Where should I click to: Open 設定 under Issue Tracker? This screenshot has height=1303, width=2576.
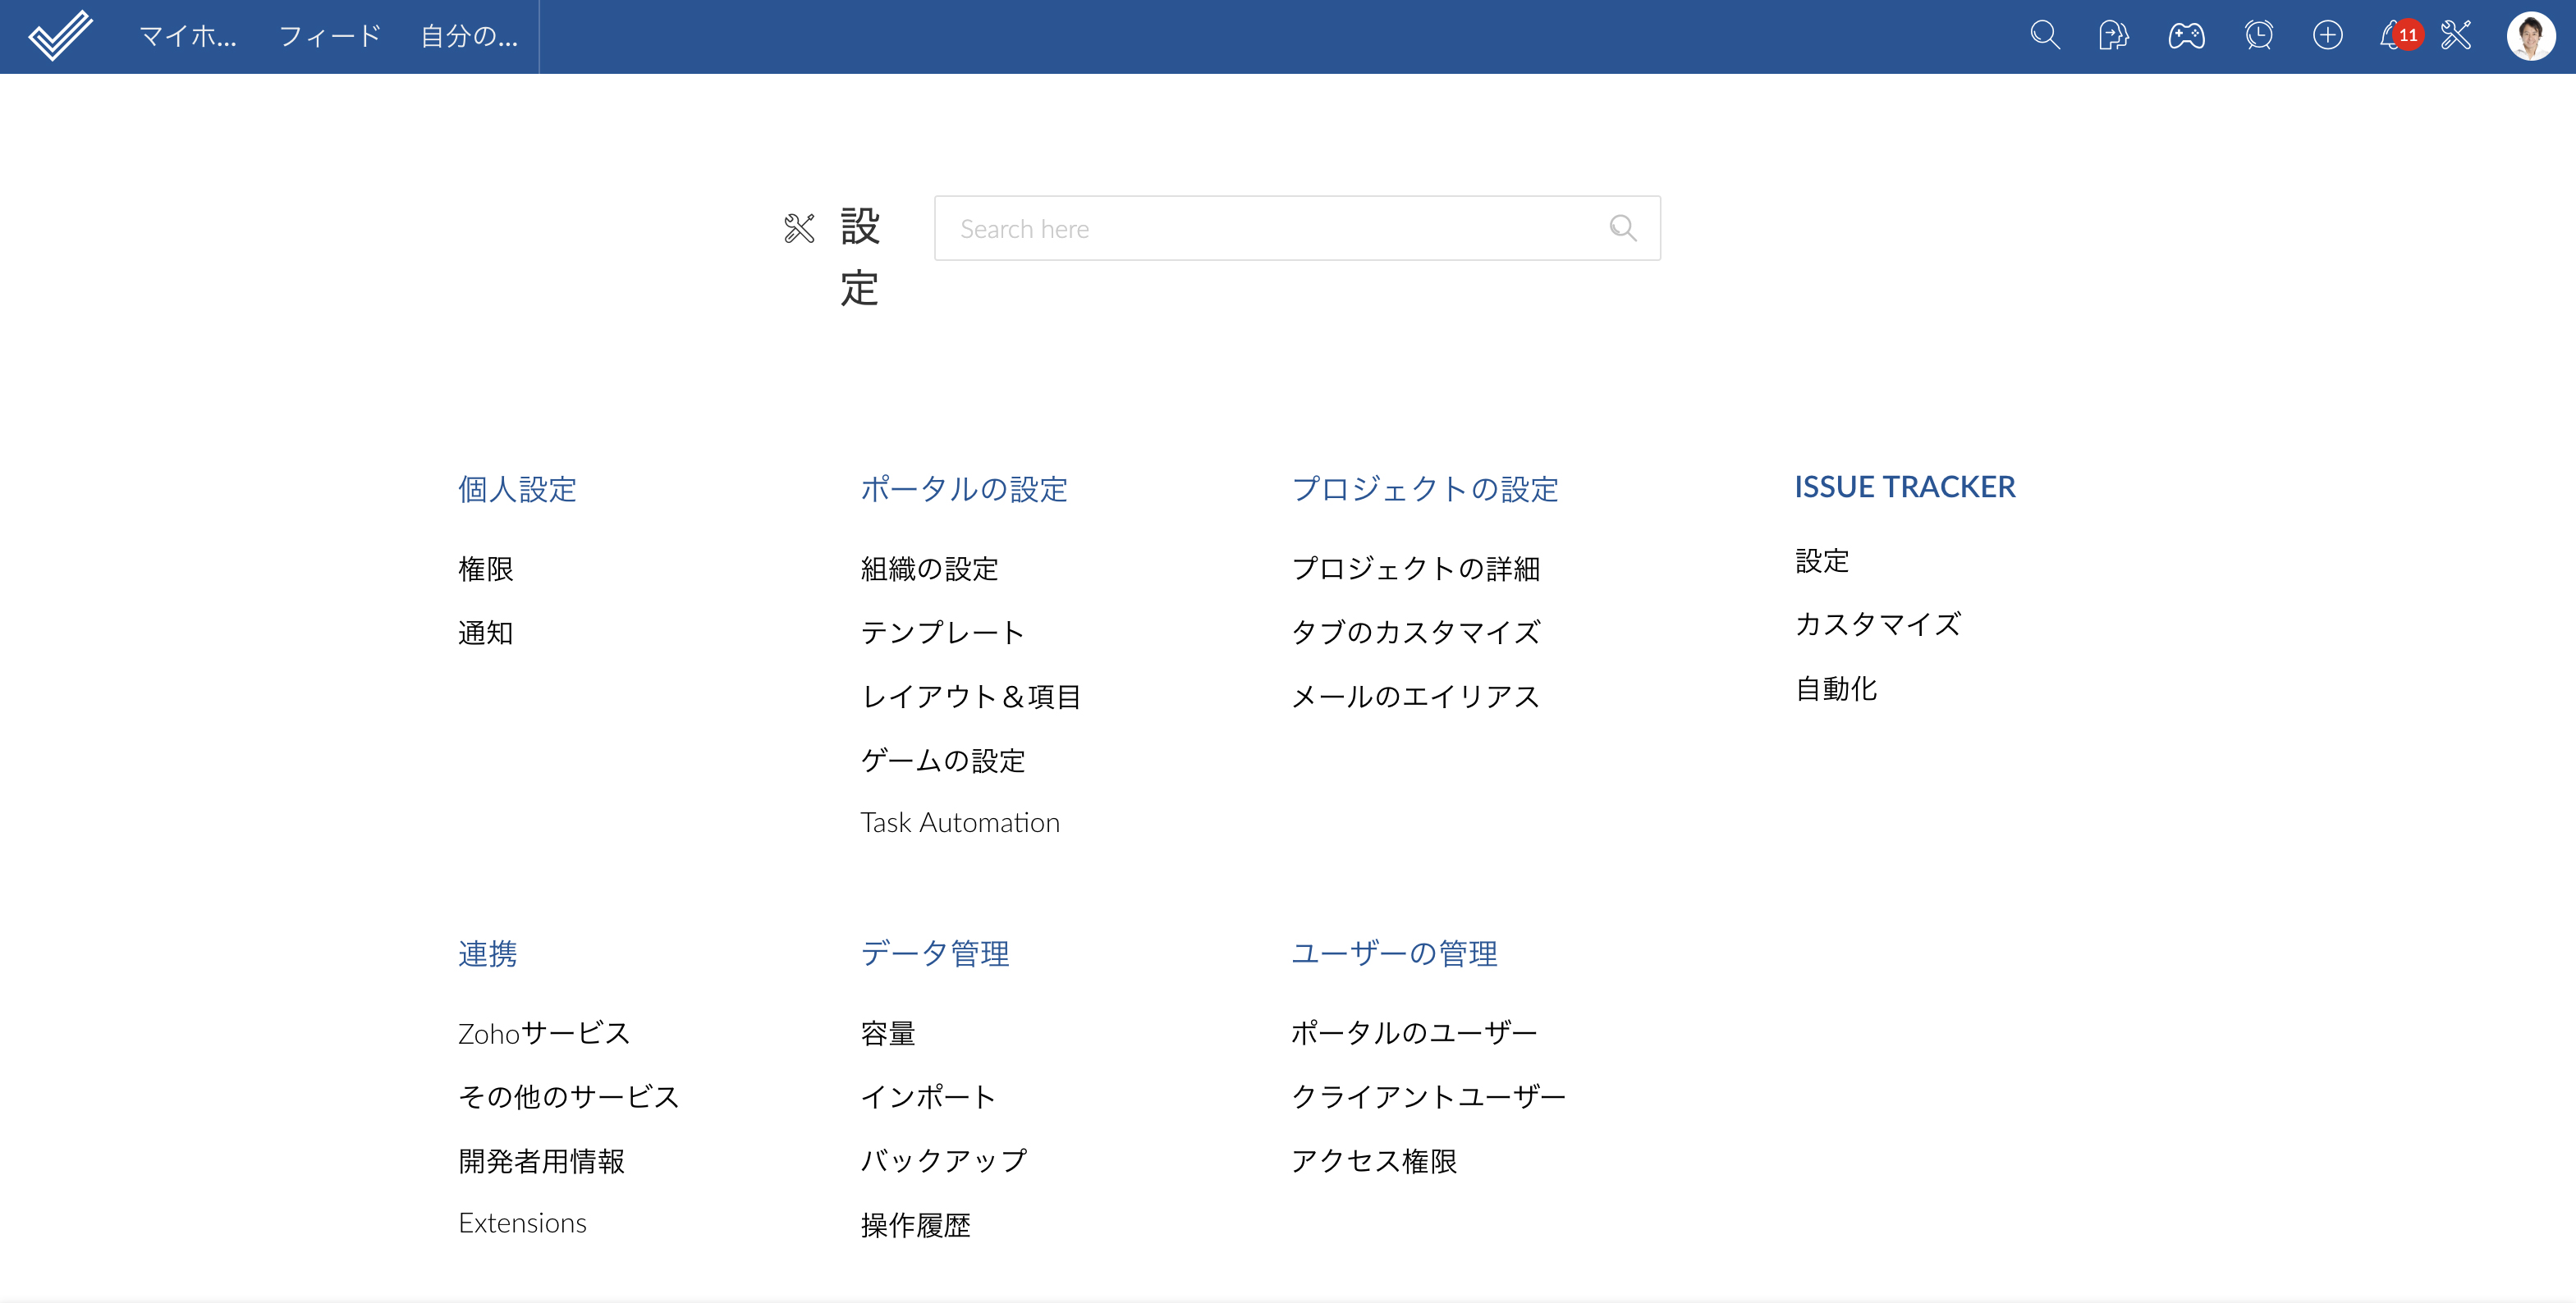point(1822,560)
